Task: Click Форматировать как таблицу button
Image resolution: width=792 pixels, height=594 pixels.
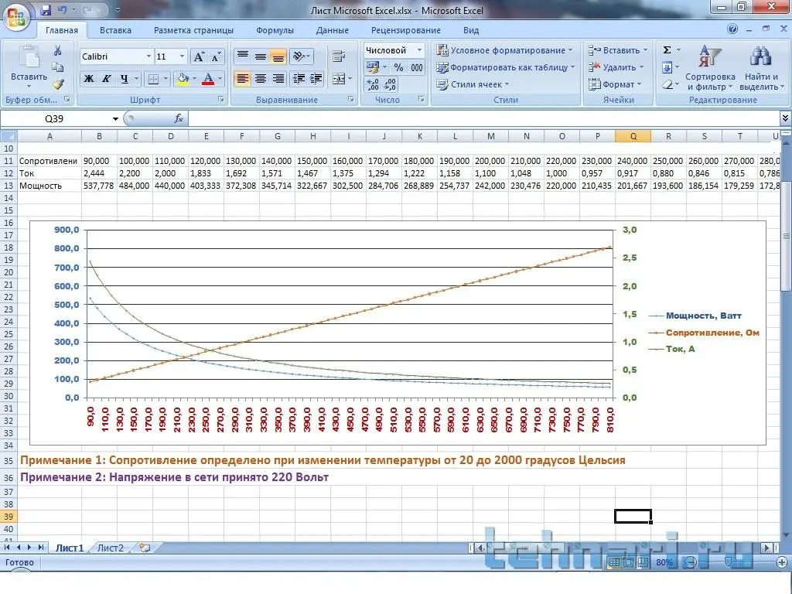Action: [505, 67]
